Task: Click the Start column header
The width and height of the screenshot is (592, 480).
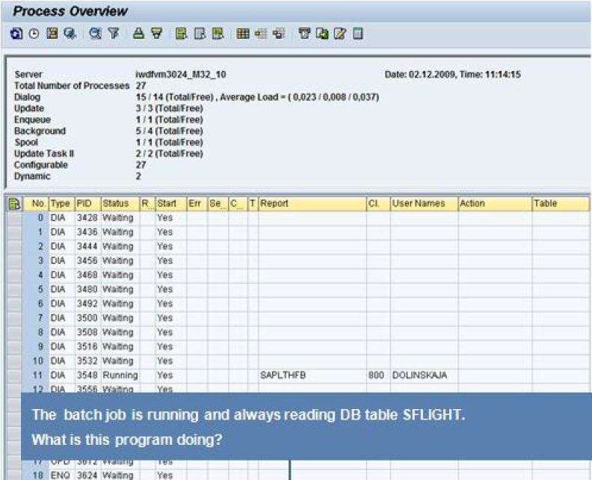Action: (x=171, y=203)
